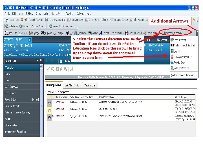Click the Change toolbar icon
203x152 pixels.
click(x=34, y=33)
